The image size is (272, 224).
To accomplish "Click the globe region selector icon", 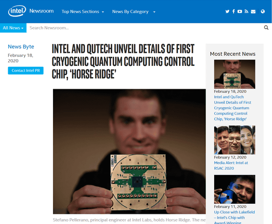I will [263, 12].
